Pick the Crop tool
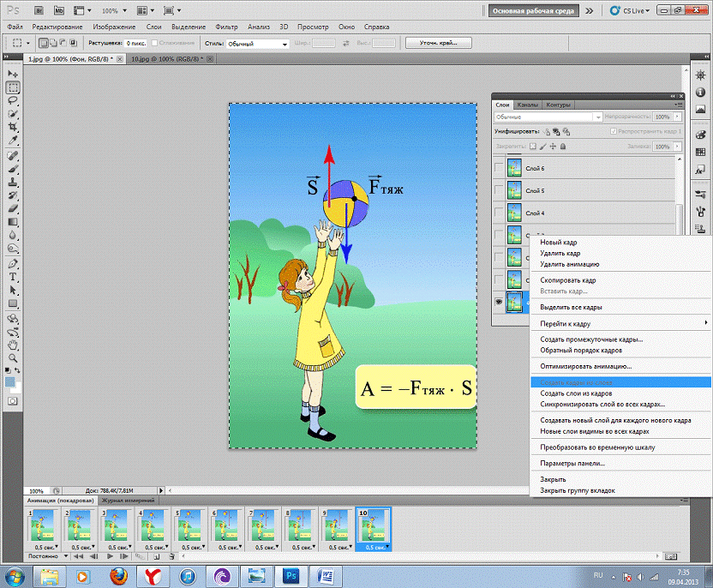713x588 pixels. point(13,126)
